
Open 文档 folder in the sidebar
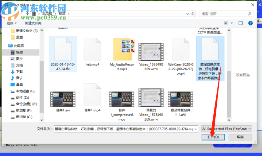[17, 65]
